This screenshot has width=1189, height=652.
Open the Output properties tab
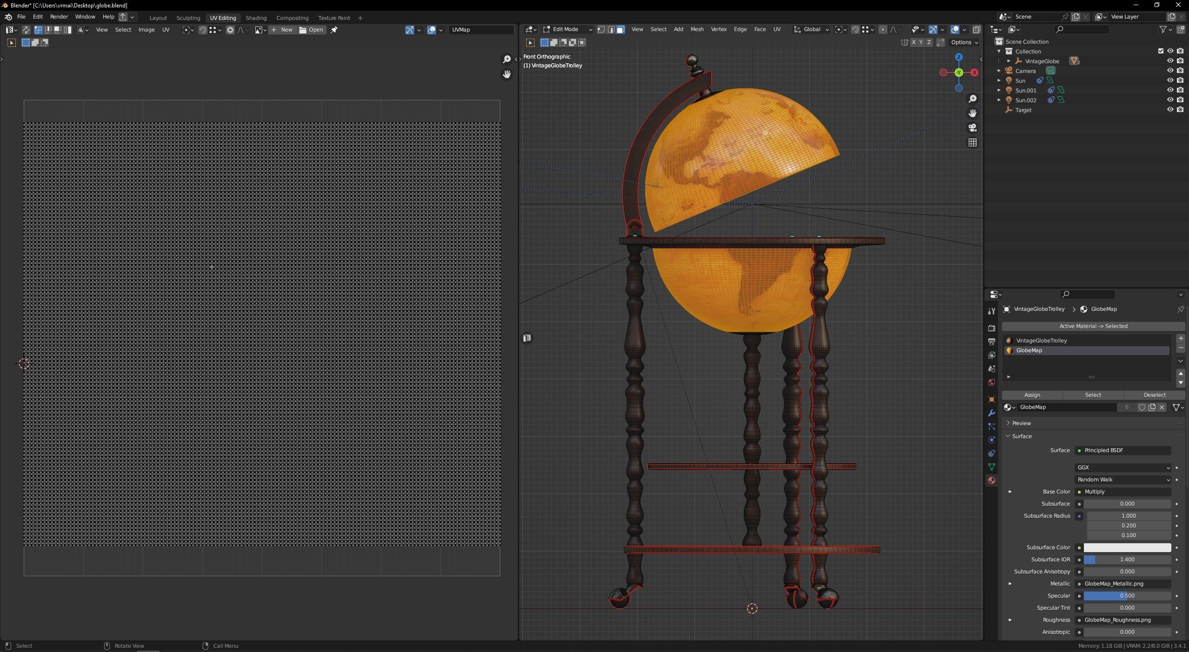[x=991, y=342]
